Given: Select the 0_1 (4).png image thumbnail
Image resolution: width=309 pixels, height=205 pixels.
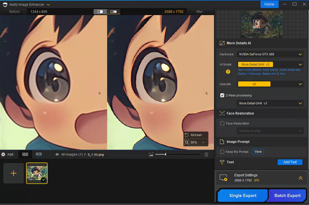Looking at the screenshot, I should (37, 173).
